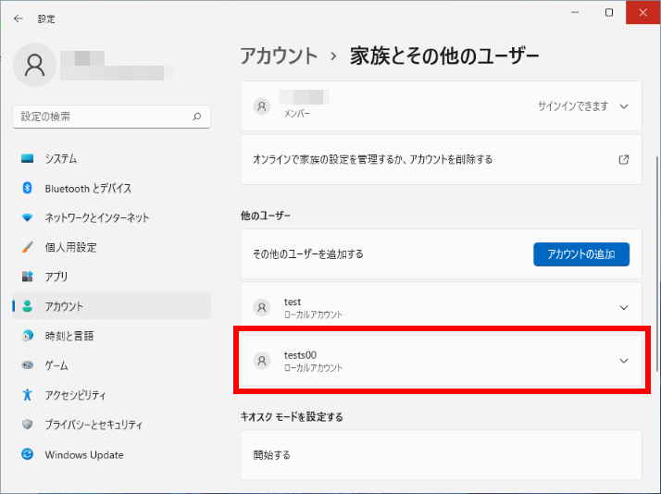The width and height of the screenshot is (661, 494).
Task: Click the external link icon for family settings
Action: pos(624,160)
